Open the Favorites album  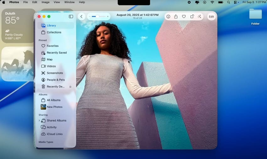pos(56,46)
